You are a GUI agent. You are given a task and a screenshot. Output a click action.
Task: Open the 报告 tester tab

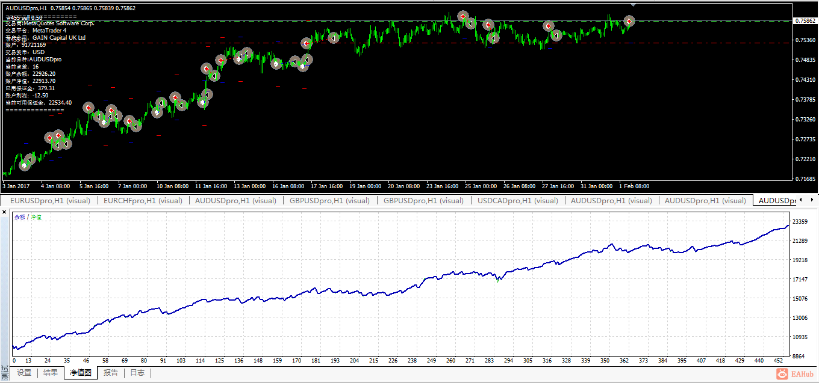click(111, 373)
